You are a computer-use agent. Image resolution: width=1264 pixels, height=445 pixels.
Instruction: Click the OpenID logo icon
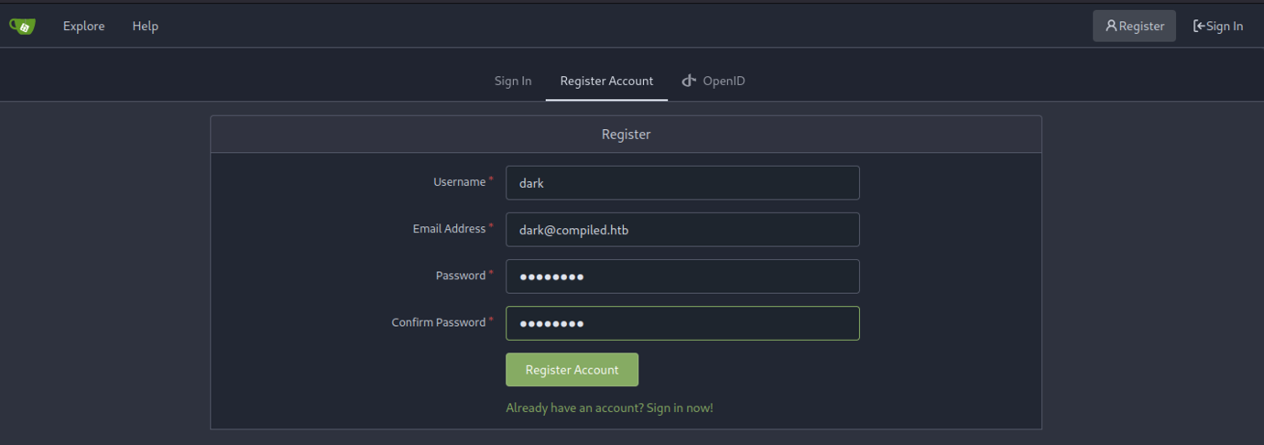click(x=689, y=81)
